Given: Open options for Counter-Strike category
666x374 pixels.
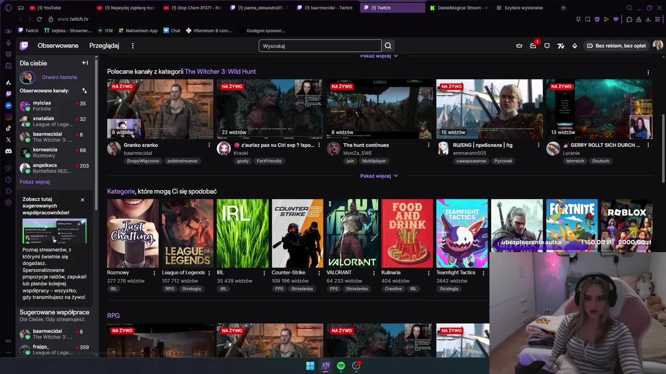Looking at the screenshot, I should tap(319, 273).
